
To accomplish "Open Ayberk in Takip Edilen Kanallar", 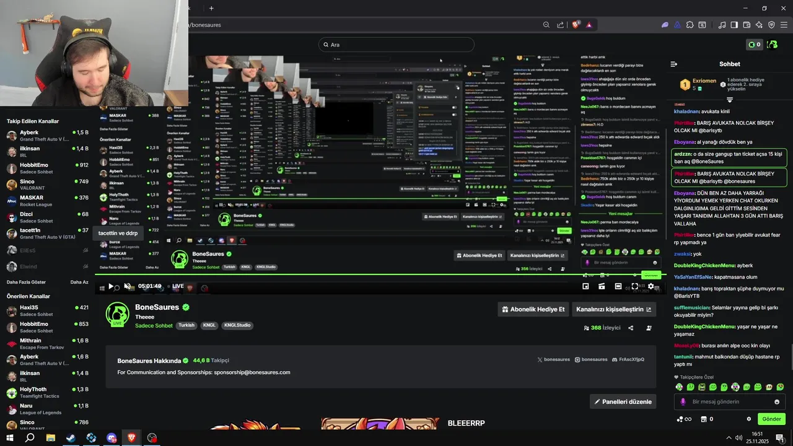I will pos(47,136).
